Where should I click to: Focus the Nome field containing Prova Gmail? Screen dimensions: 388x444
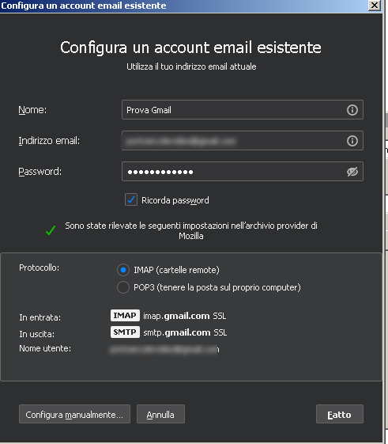243,109
